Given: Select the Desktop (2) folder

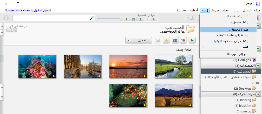Looking at the screenshot, I should pos(245,89).
